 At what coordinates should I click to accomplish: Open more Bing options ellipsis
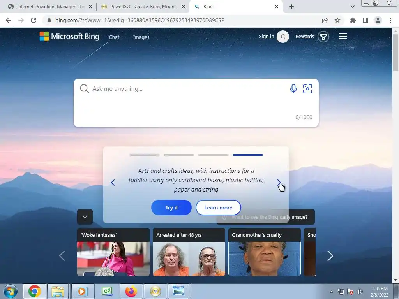[x=167, y=37]
